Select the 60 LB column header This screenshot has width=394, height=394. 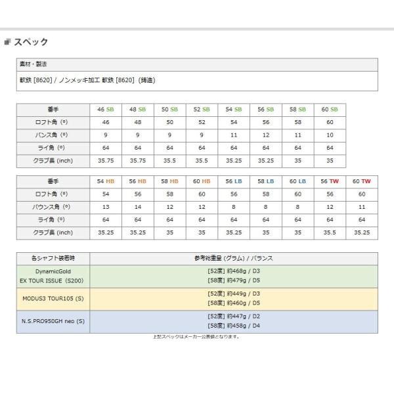pos(298,181)
